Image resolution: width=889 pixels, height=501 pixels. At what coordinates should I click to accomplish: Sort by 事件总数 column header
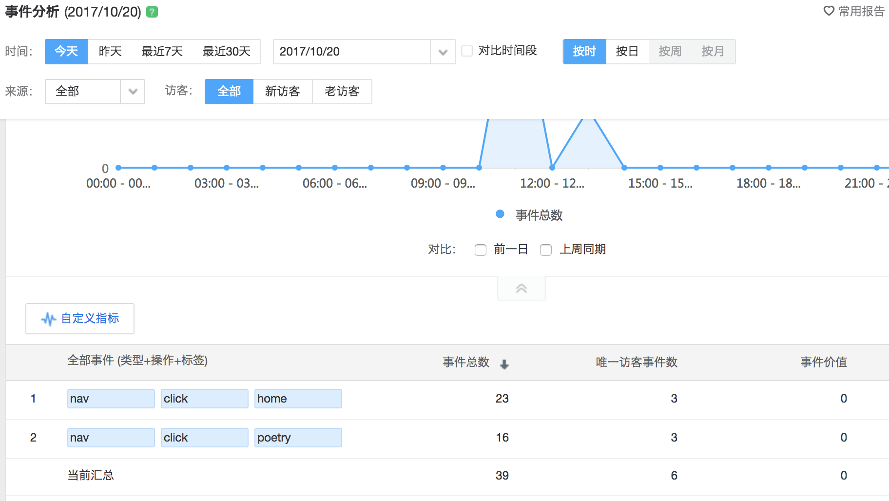pyautogui.click(x=466, y=362)
